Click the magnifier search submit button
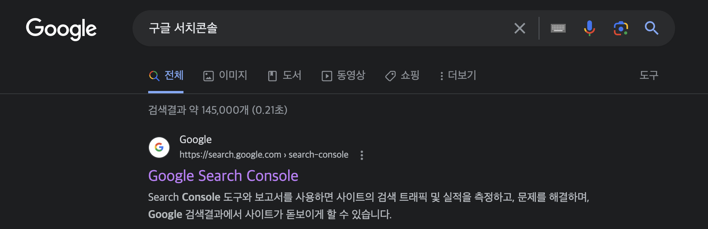Screen dimensions: 708x229 point(651,28)
